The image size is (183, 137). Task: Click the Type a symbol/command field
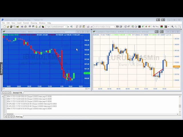point(55,27)
